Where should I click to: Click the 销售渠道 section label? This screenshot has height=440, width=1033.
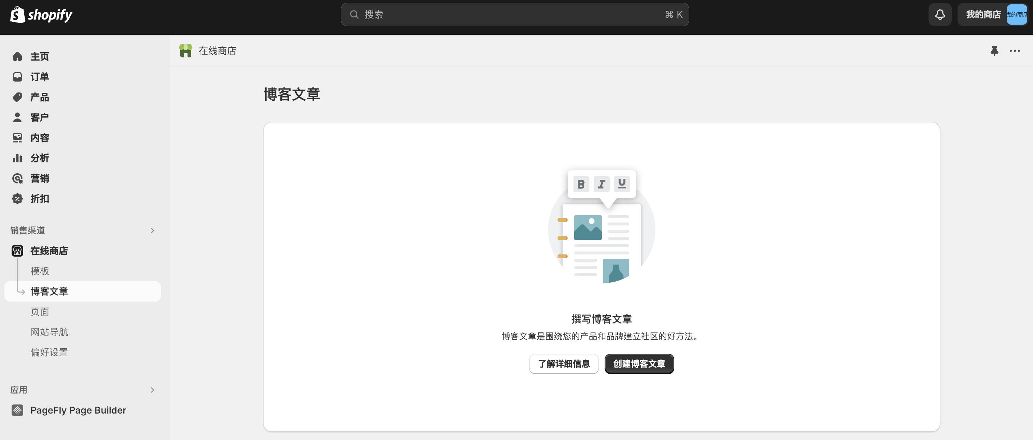[27, 231]
